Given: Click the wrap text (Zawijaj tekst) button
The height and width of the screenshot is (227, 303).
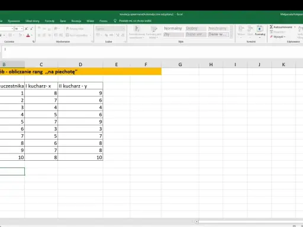Looking at the screenshot, I should point(75,29).
